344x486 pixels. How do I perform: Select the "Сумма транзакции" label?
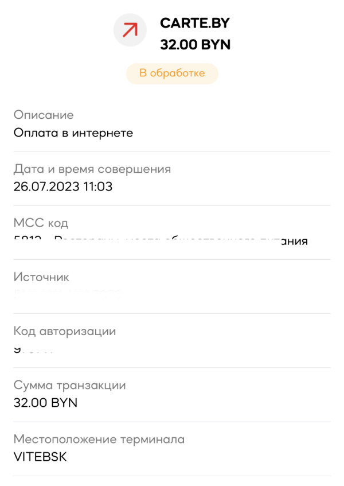pyautogui.click(x=69, y=385)
